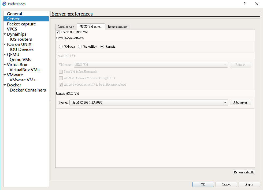Collapse the QEMU tree section
This screenshot has height=190, width=263.
tap(5, 55)
